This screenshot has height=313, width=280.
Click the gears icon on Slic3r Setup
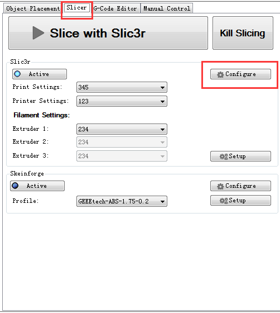pyautogui.click(x=224, y=156)
